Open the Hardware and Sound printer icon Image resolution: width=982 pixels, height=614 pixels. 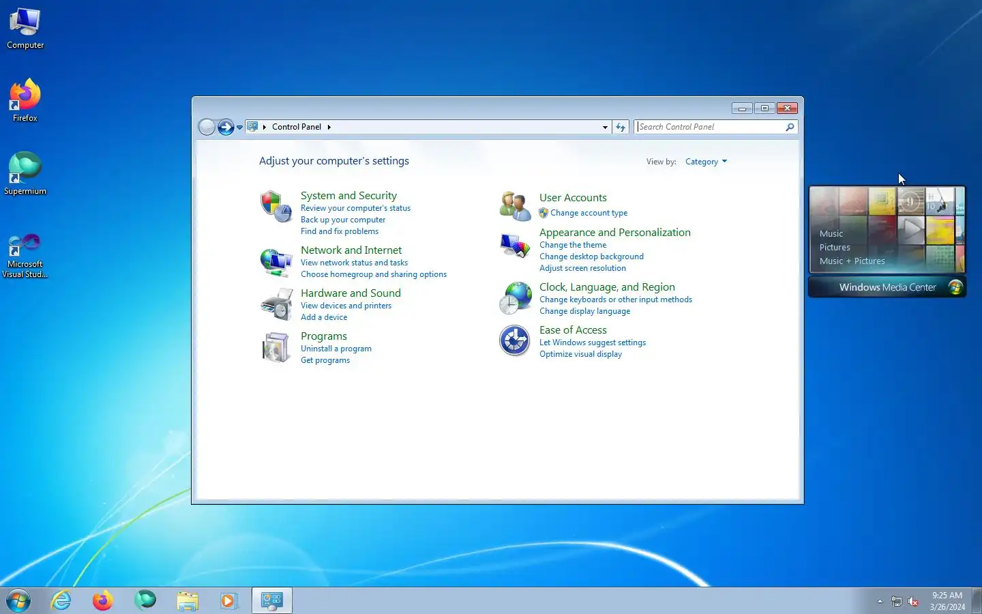point(276,305)
